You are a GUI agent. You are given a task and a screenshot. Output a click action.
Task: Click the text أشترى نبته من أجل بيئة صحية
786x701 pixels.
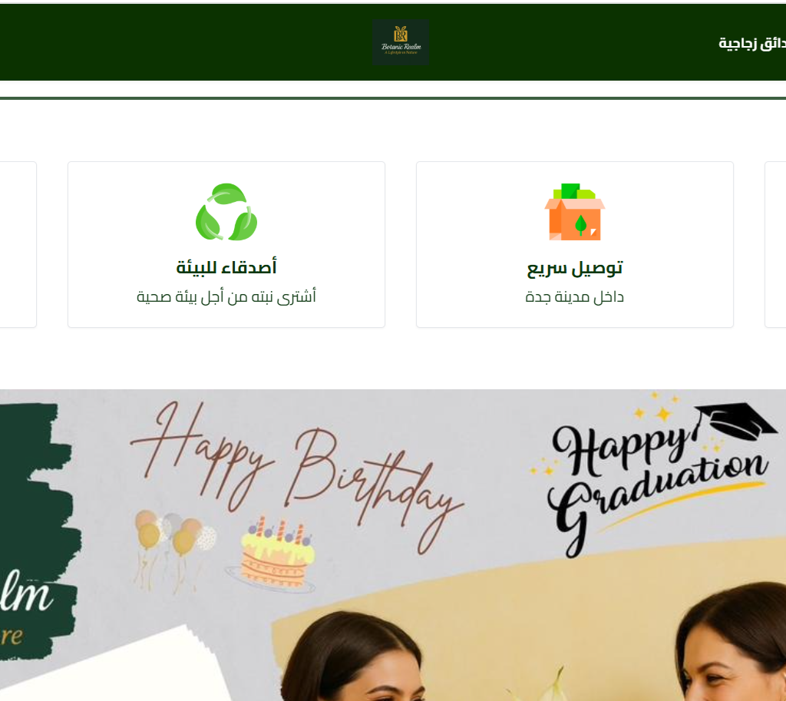226,297
